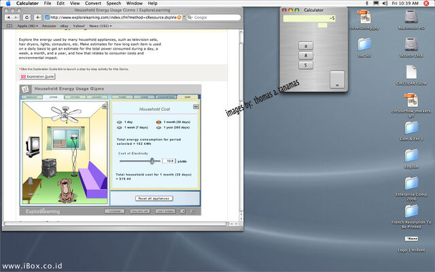Click the stereo speaker in the room
This screenshot has height=272, width=435.
49,168
